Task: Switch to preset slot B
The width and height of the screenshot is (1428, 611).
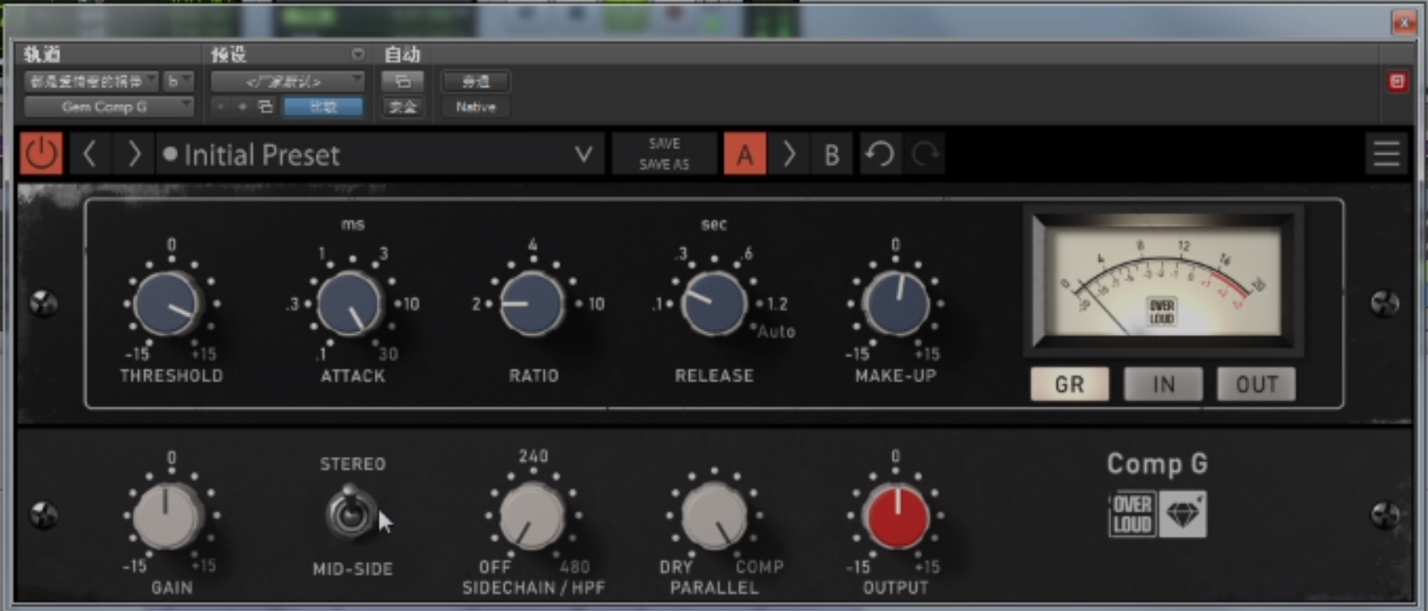Action: point(831,153)
